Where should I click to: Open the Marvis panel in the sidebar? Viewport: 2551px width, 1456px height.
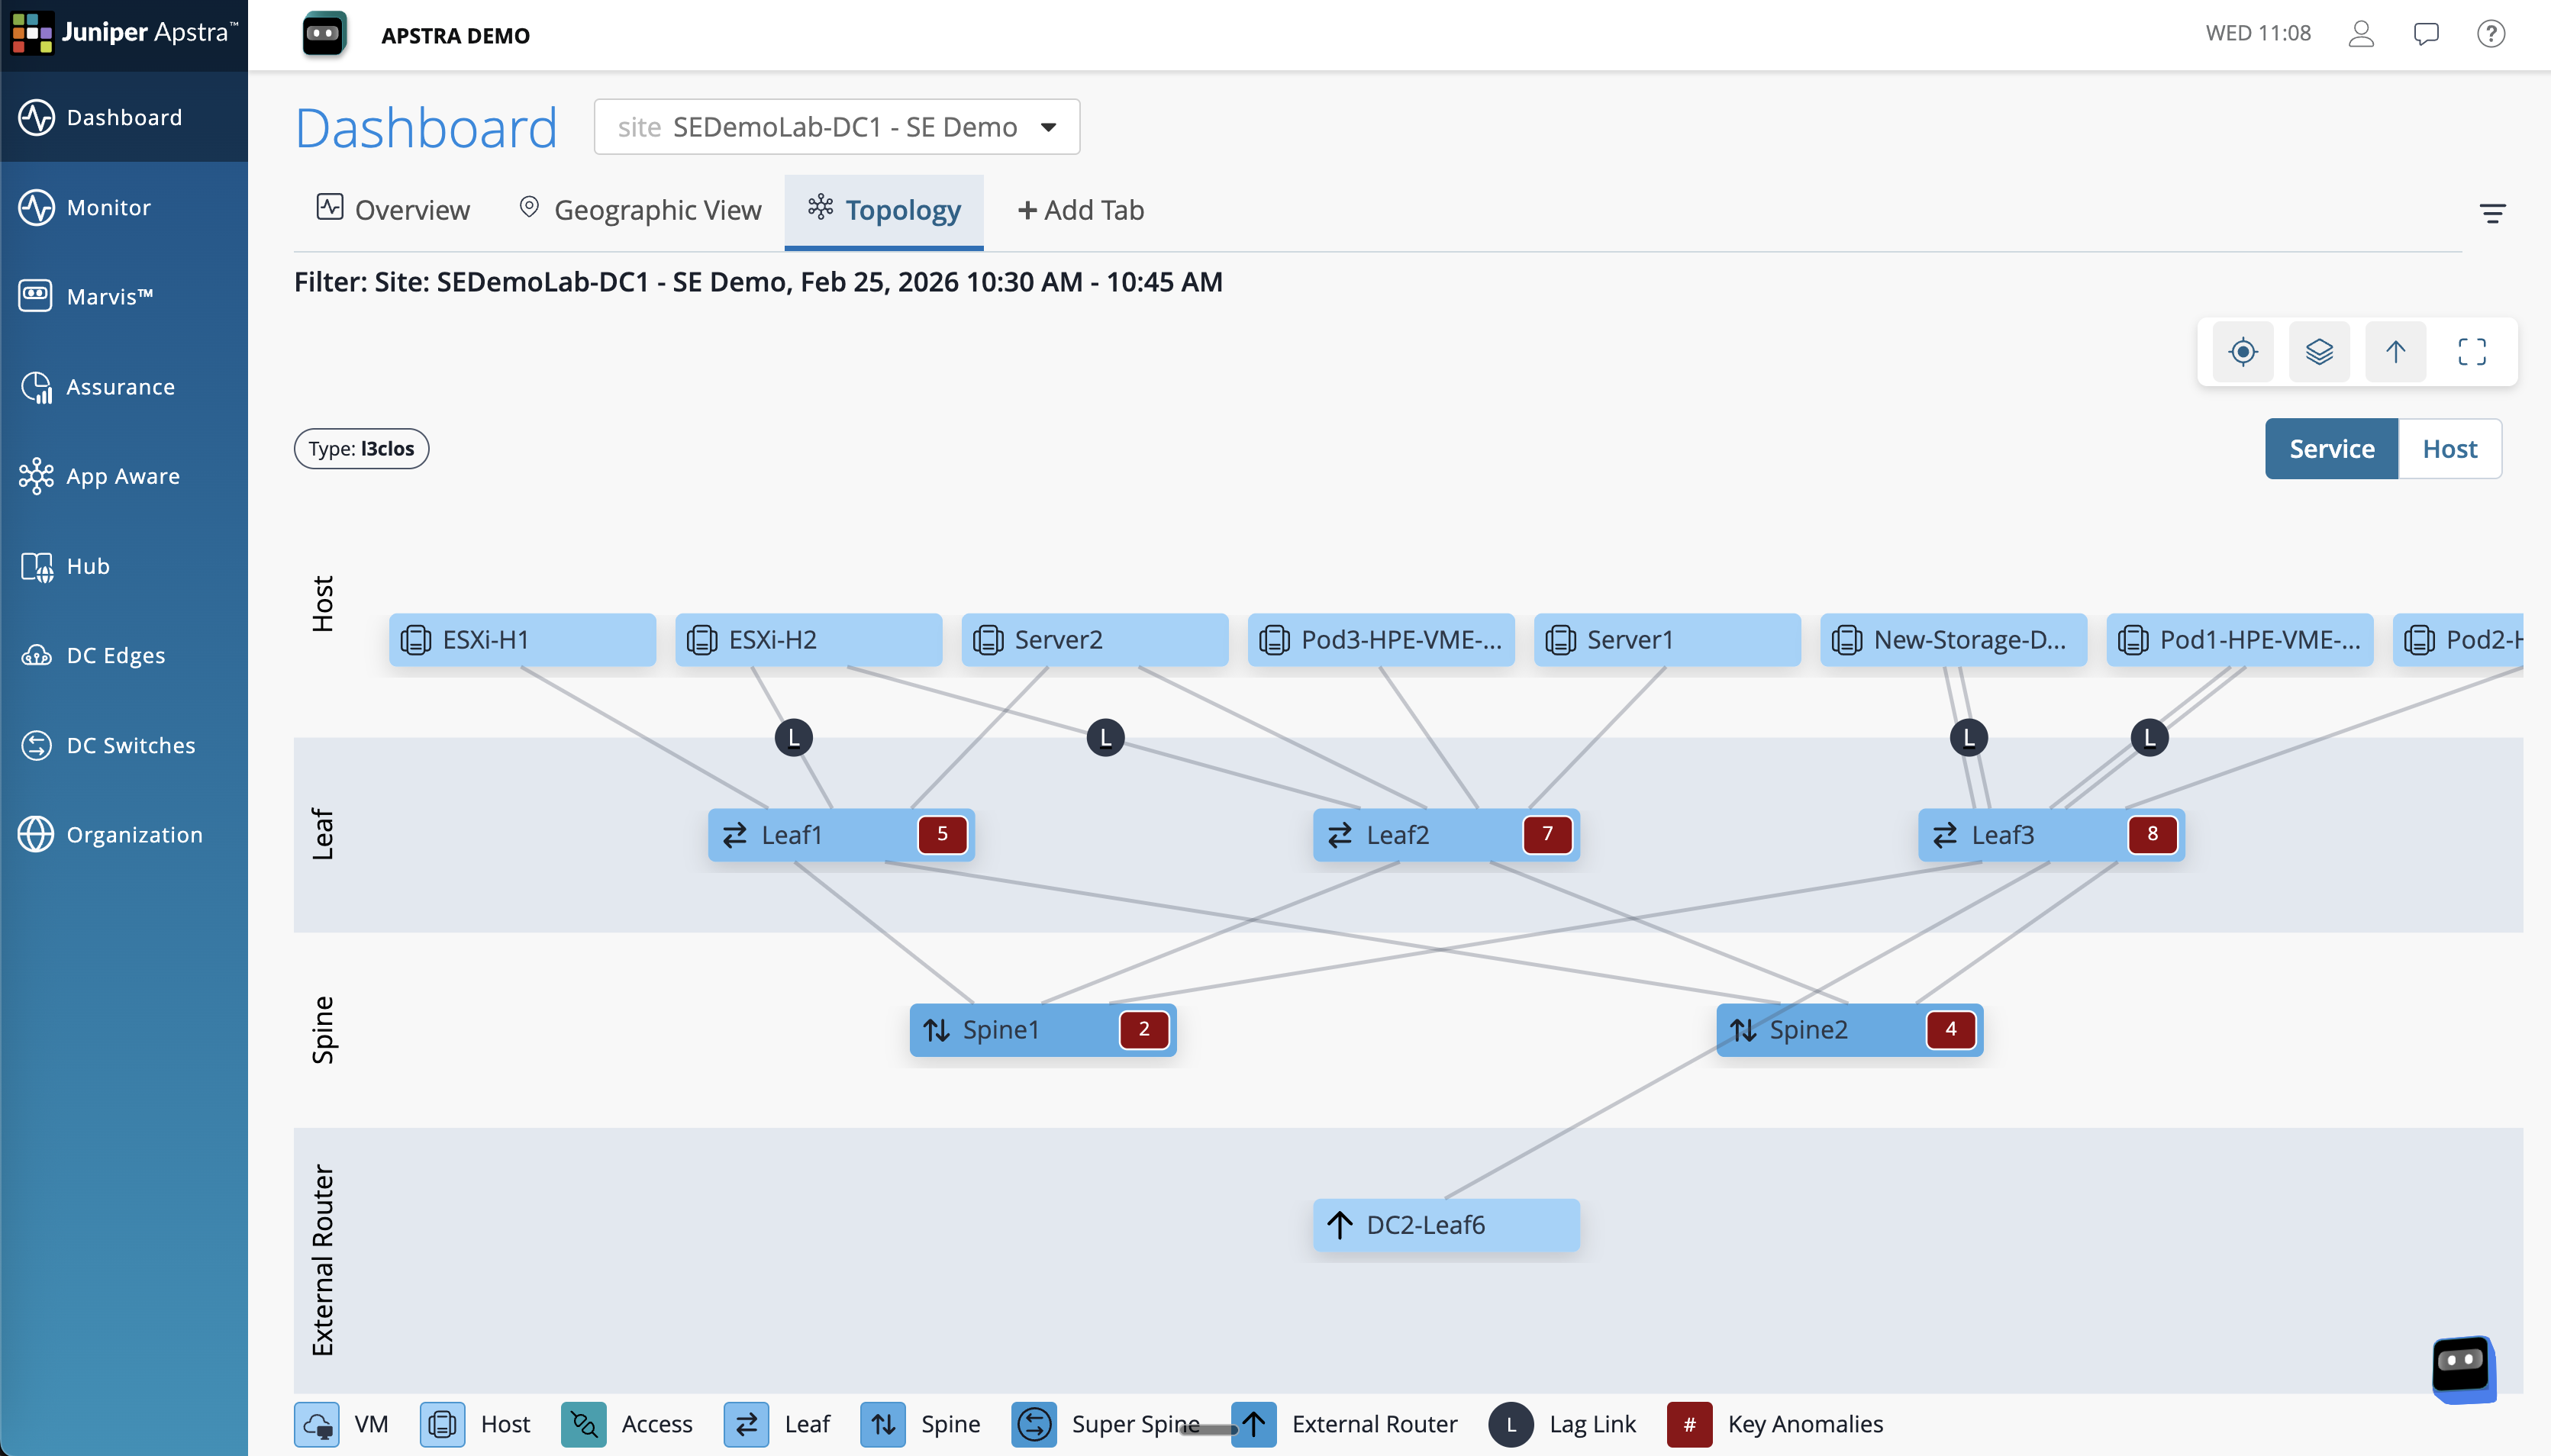(110, 295)
